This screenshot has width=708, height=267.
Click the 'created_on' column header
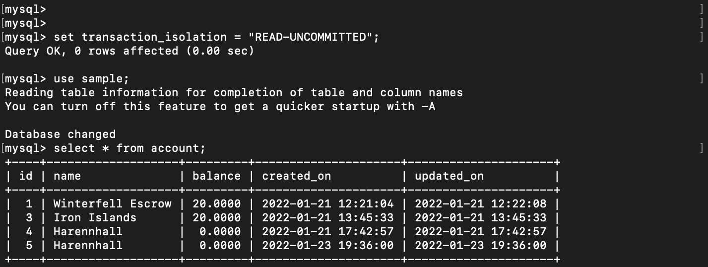(x=296, y=176)
